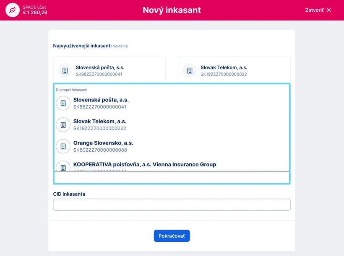This screenshot has width=344, height=256.
Task: Click building icon on top Slovak Telekom card
Action: point(190,70)
